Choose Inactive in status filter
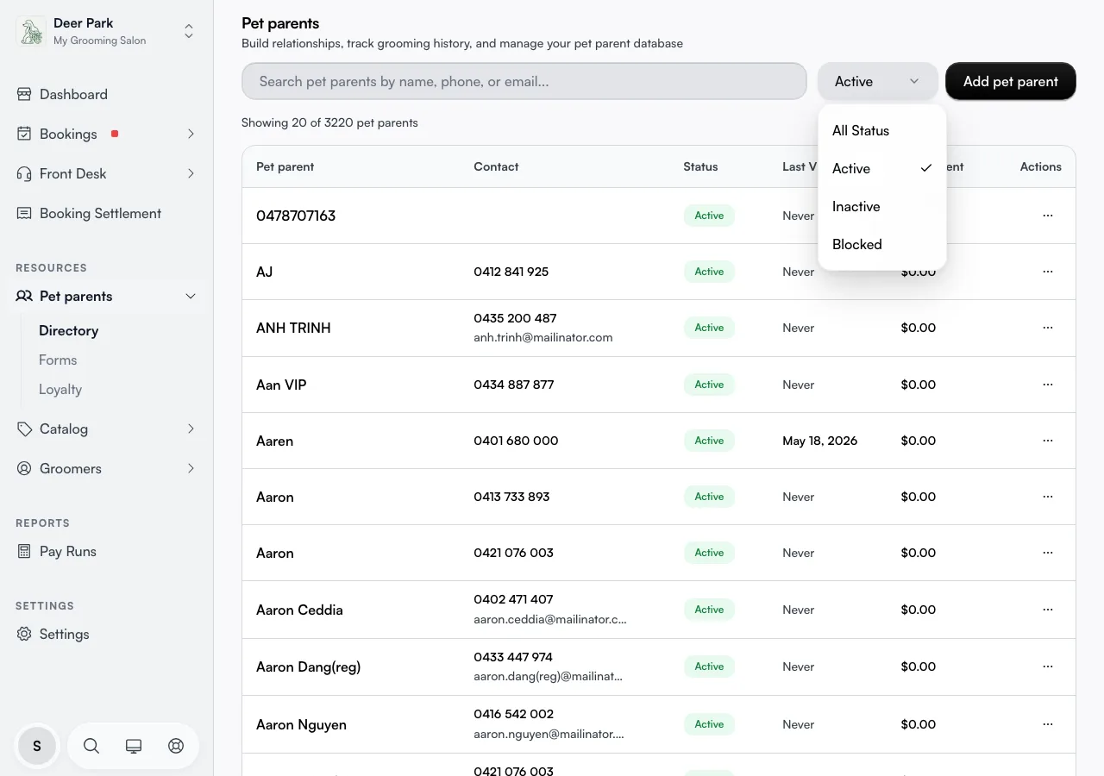Image resolution: width=1104 pixels, height=776 pixels. (x=881, y=206)
